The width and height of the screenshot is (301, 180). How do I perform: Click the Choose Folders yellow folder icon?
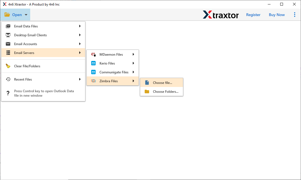point(147,92)
